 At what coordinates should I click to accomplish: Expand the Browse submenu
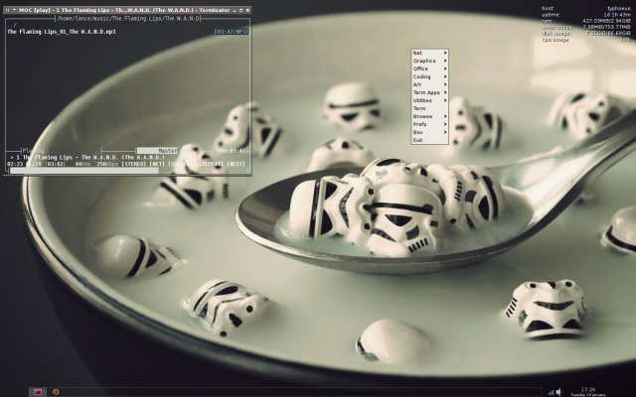(x=429, y=116)
